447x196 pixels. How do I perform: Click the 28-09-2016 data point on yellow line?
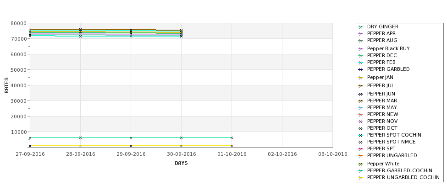pyautogui.click(x=80, y=146)
